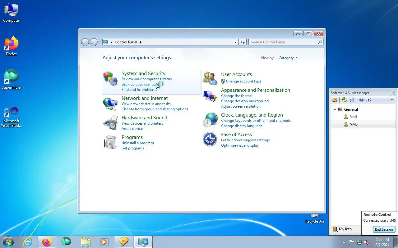Open the System and Security heading
The height and width of the screenshot is (248, 398).
click(x=143, y=73)
